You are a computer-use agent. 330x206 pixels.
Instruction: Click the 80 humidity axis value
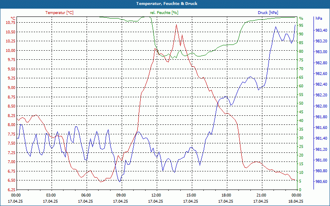[301, 51]
